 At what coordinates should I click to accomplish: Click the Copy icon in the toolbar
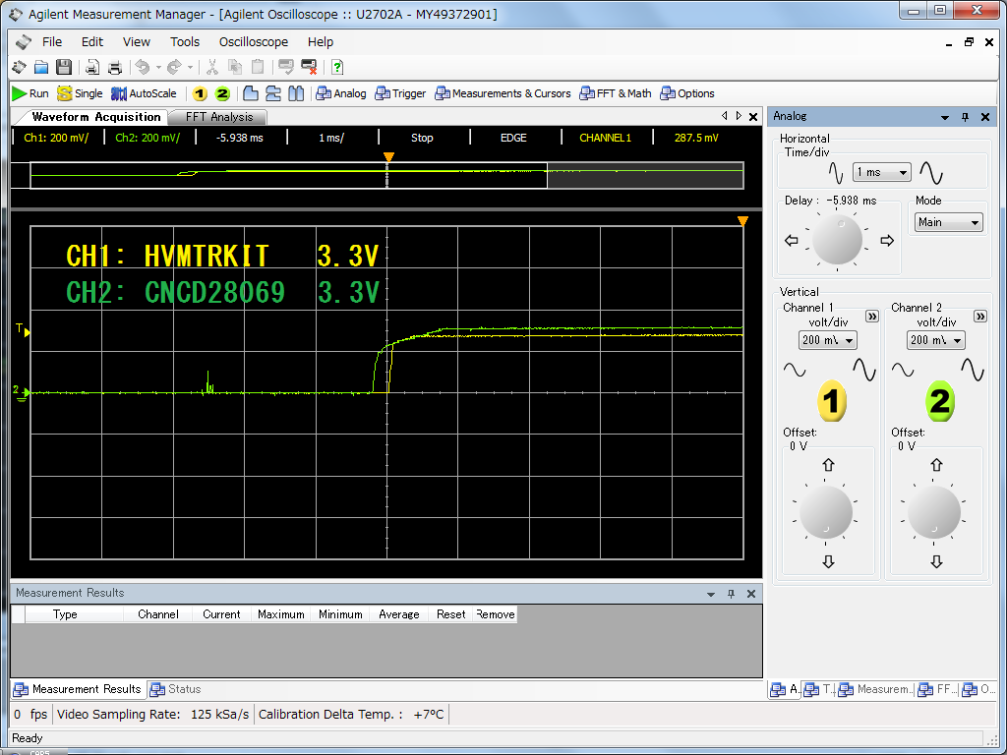[x=235, y=67]
